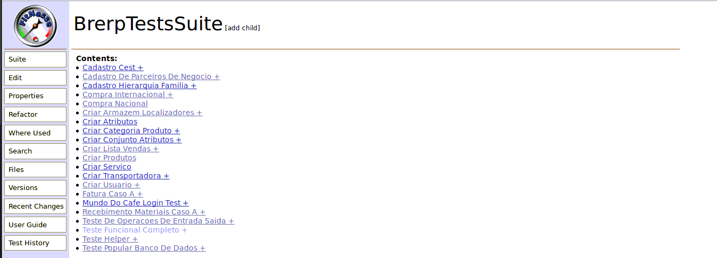Open the Edit page button
Image resolution: width=717 pixels, height=258 pixels.
tap(35, 78)
